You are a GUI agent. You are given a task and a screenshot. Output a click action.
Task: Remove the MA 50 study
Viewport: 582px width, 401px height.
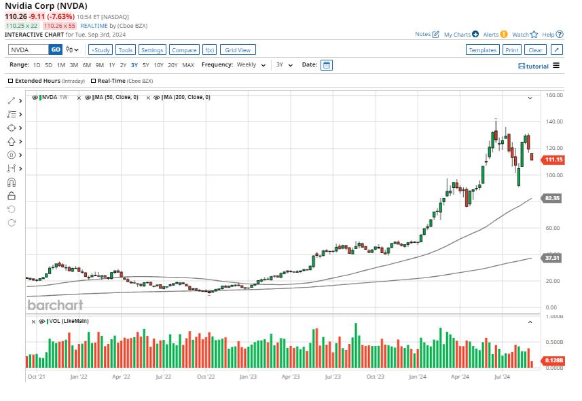[79, 98]
